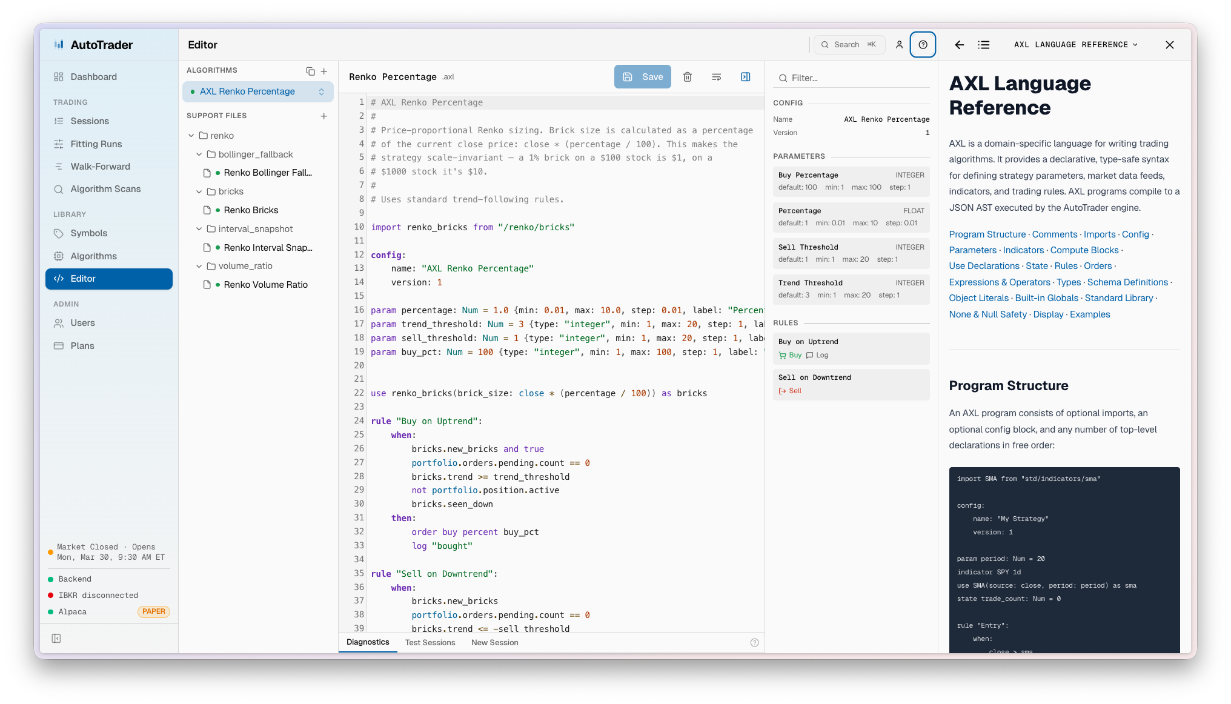Click the help question mark icon
Screen dimensions: 1231x704
click(x=923, y=44)
